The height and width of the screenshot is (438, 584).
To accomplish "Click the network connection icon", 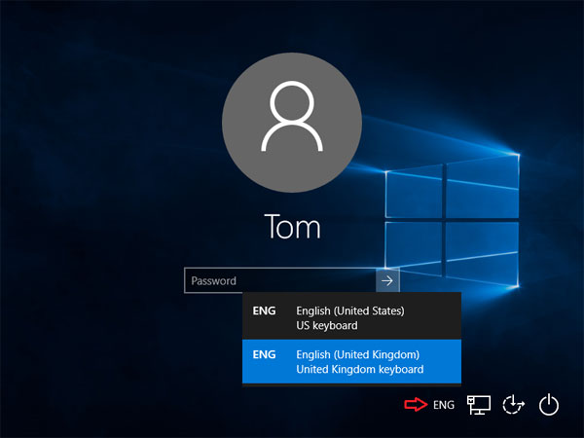I will point(478,405).
